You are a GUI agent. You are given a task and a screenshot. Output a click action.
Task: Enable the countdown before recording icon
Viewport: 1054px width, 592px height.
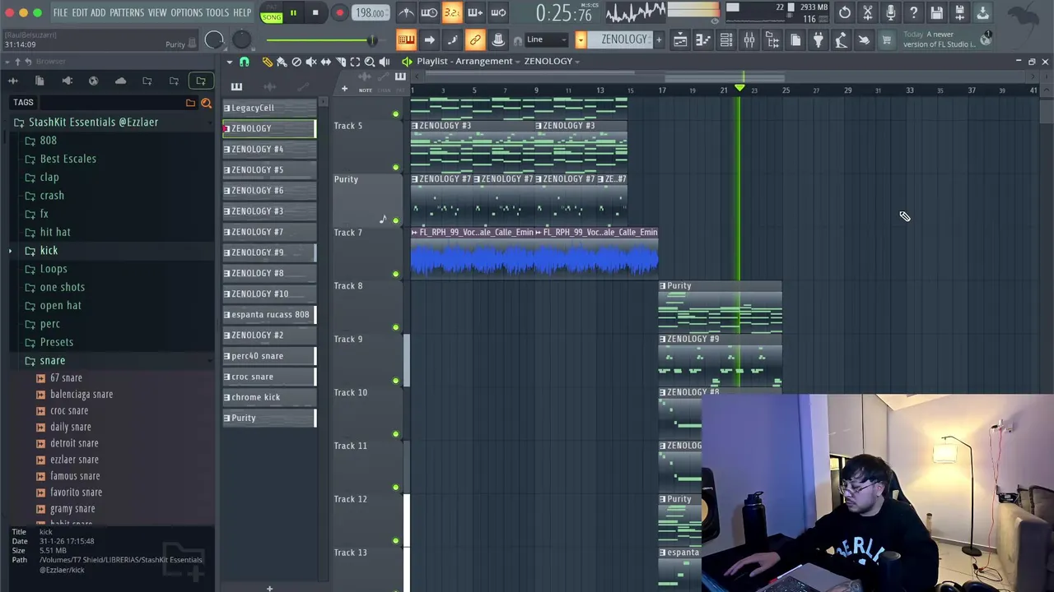point(452,12)
